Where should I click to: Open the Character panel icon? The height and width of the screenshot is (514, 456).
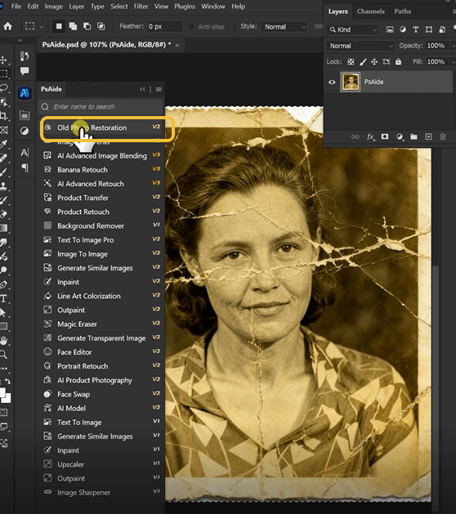tap(25, 153)
